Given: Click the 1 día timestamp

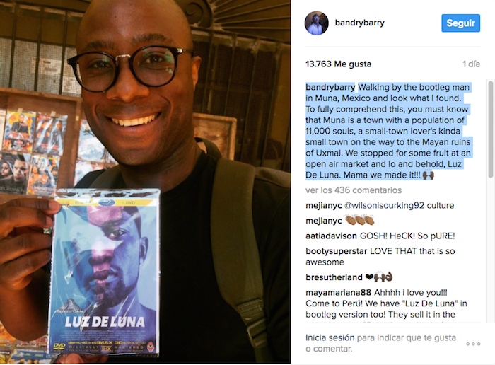Looking at the screenshot, I should pyautogui.click(x=471, y=64).
